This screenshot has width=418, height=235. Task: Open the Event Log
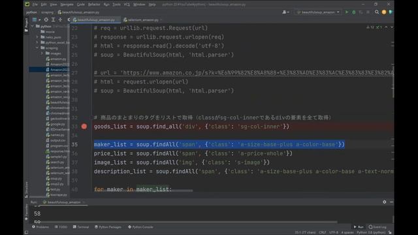(378, 227)
